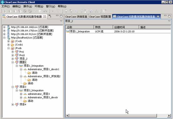This screenshot has width=173, height=119.
Task: Open the 操作(A) menu
Action: (x=28, y=6)
